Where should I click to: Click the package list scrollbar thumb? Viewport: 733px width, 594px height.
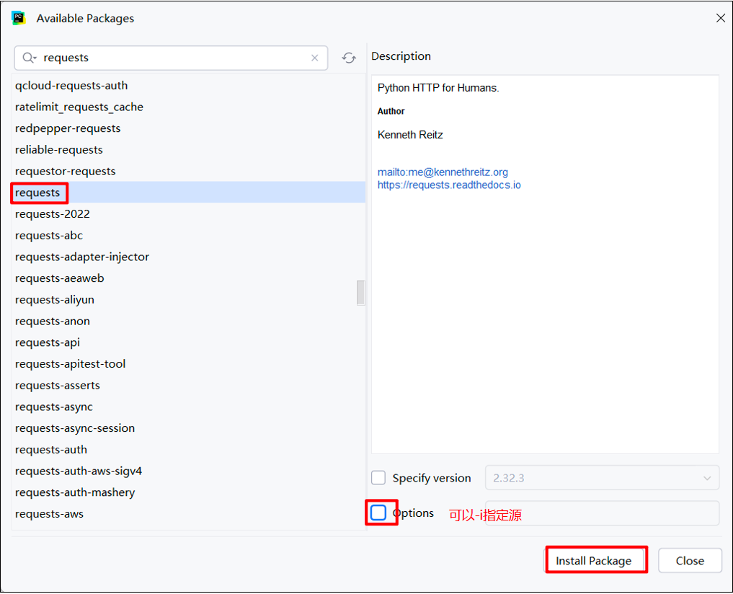click(360, 293)
